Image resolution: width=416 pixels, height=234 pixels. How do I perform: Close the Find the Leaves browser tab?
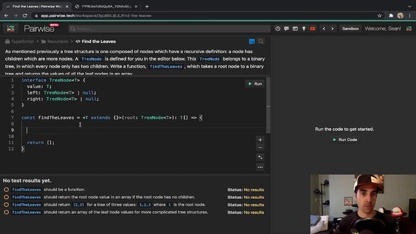point(67,6)
